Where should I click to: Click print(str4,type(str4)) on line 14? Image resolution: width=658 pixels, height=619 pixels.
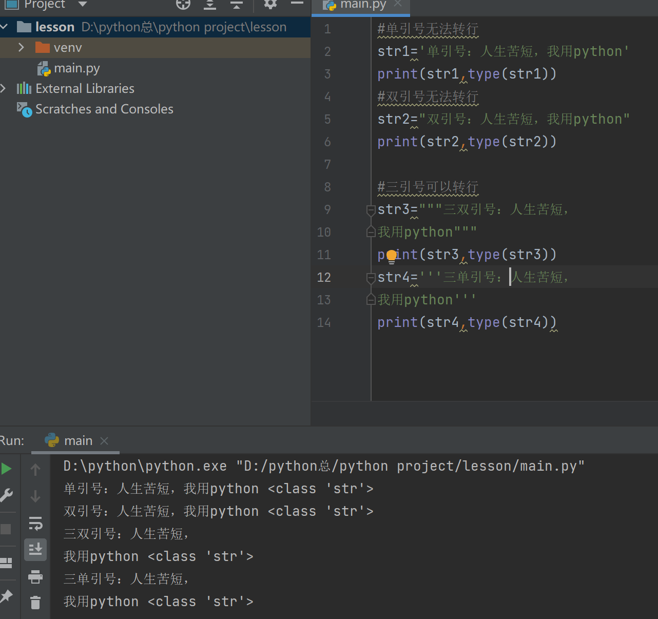[x=467, y=322]
